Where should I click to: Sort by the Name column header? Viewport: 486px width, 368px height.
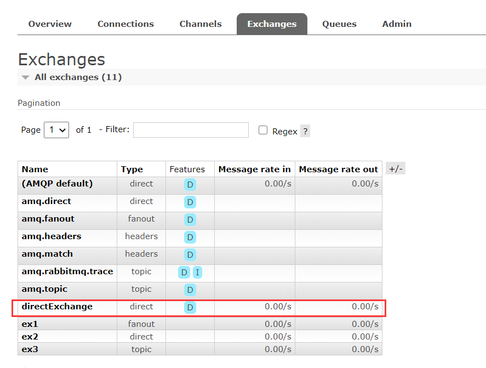pos(35,169)
